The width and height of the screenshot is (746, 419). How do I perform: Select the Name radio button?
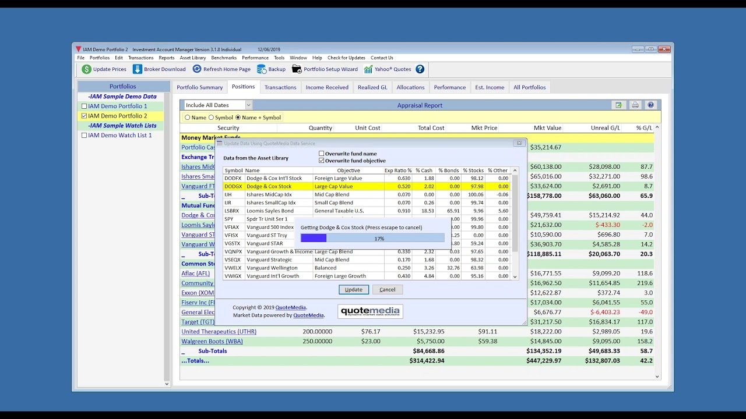[x=188, y=118]
